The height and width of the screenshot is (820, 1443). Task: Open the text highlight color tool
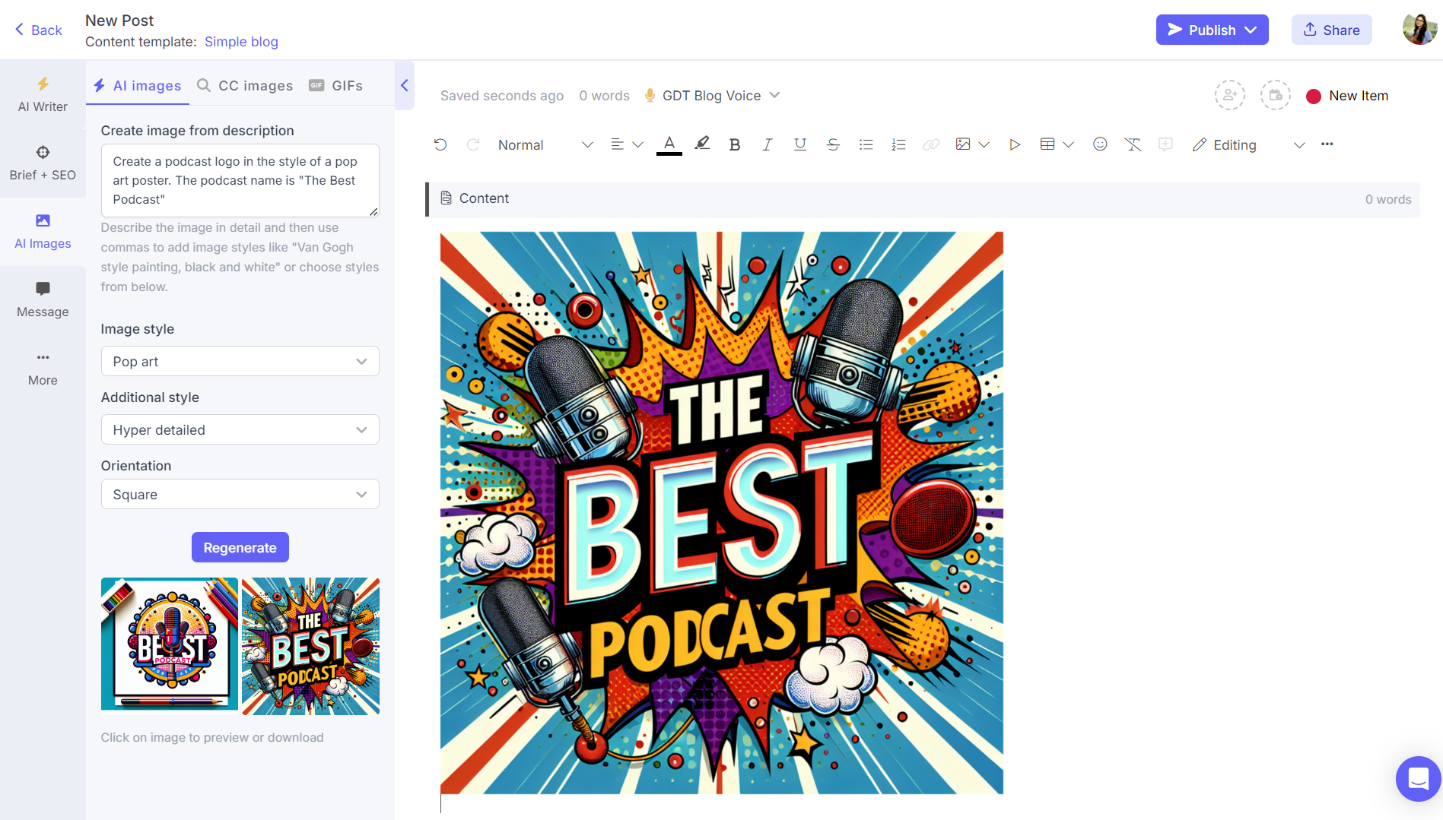pos(702,144)
